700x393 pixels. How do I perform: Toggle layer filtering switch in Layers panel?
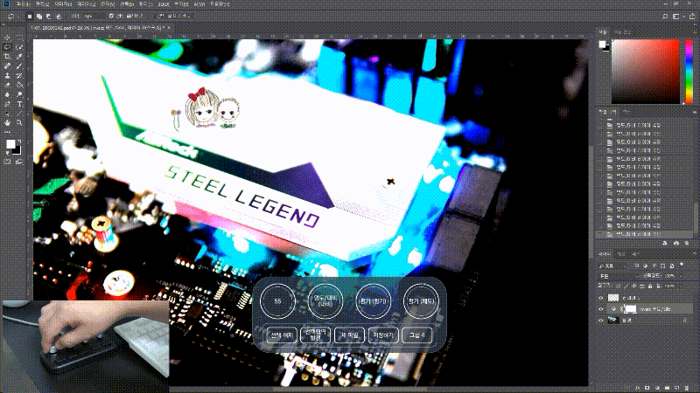click(x=682, y=265)
